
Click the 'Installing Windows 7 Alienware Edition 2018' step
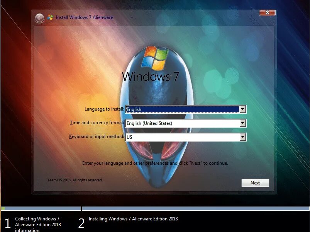pos(133,219)
